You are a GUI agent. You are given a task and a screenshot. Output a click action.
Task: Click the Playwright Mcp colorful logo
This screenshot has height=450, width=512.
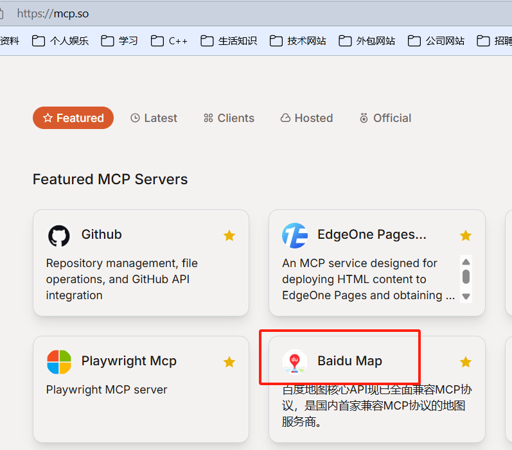(59, 362)
